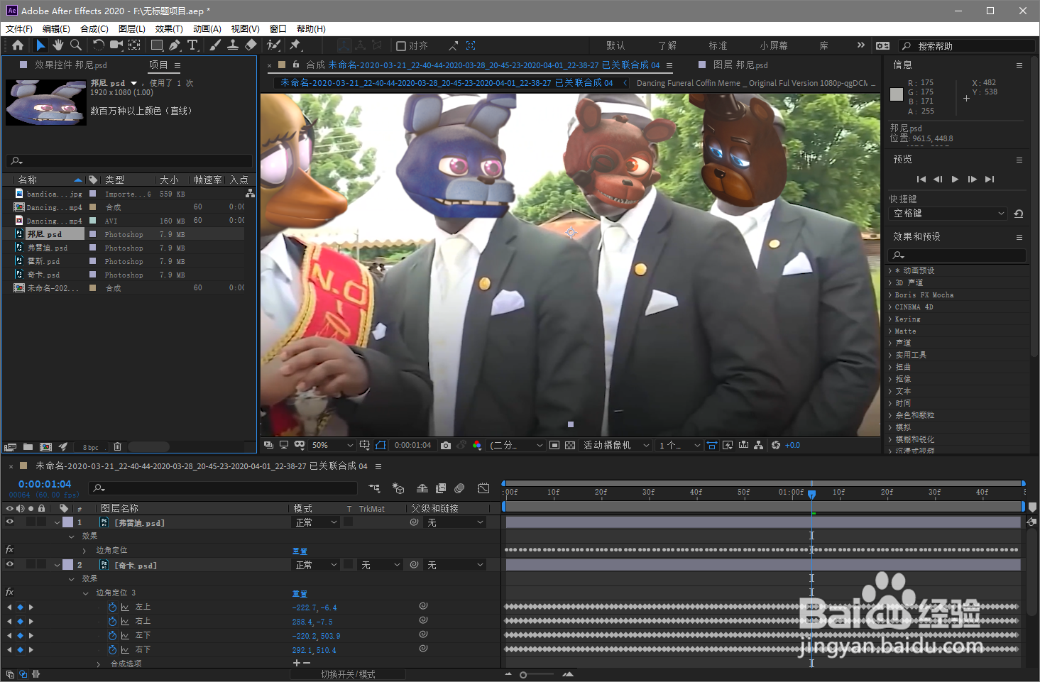
Task: Select the Pen tool
Action: tap(175, 45)
